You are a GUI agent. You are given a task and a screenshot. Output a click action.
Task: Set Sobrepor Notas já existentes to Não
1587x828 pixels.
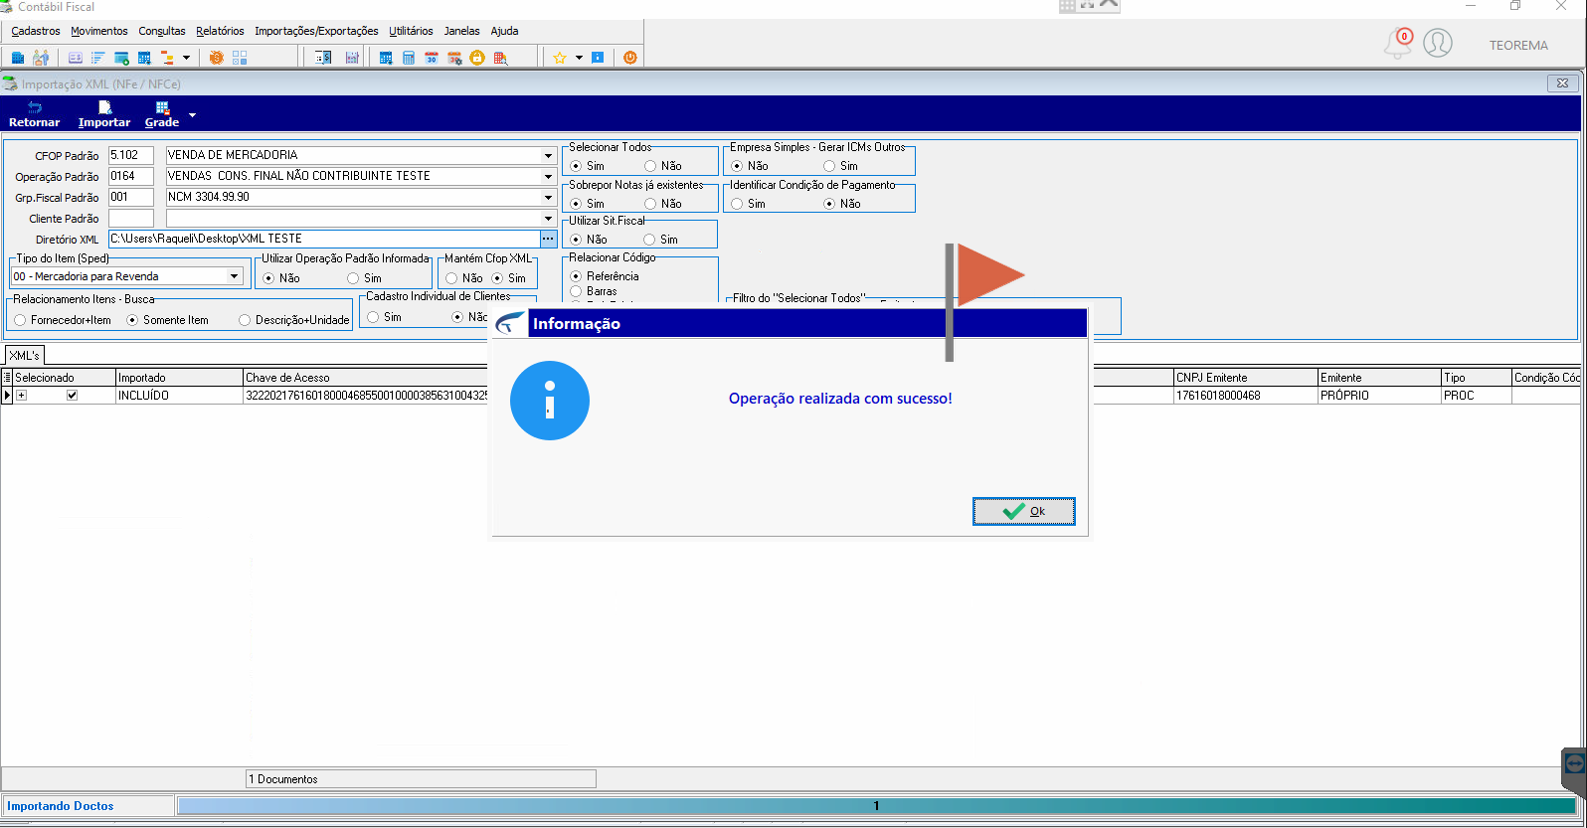coord(650,204)
